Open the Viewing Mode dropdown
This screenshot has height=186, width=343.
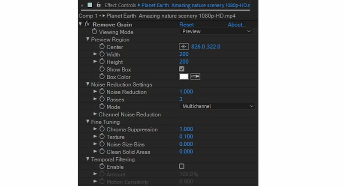click(216, 31)
